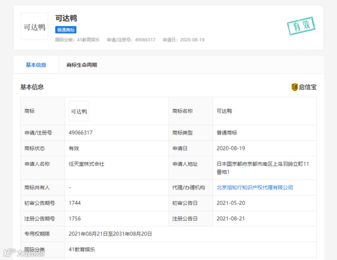This screenshot has width=337, height=260.
Task: Select applicant name 任天堂株式会社
Action: pyautogui.click(x=86, y=164)
